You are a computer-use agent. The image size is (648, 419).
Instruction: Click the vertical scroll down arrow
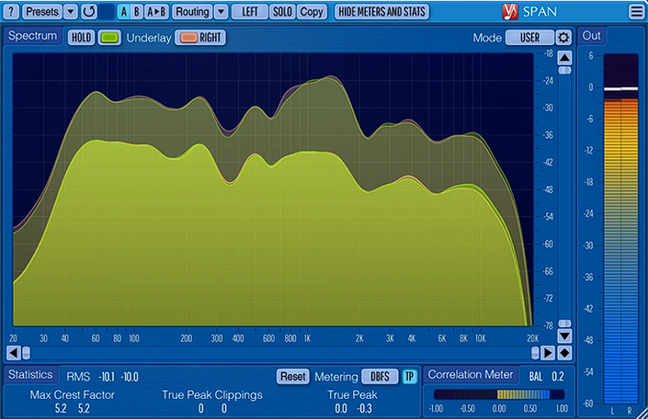tap(564, 337)
